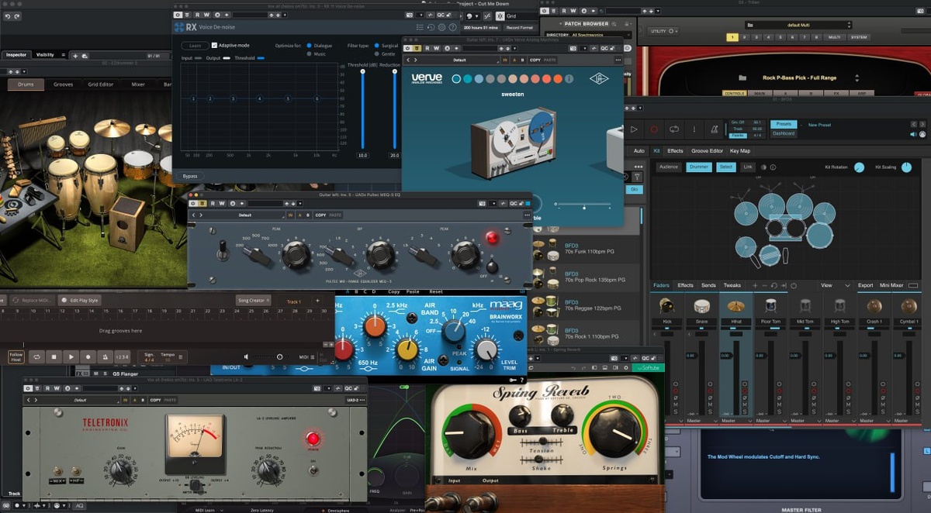
Task: Click the info icon in Verve Analog Machines
Action: 569,78
